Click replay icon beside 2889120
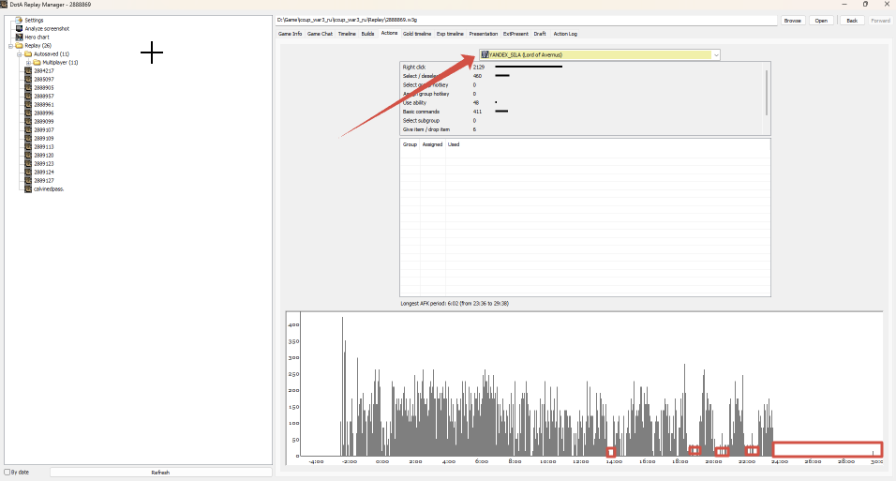The image size is (896, 481). [28, 155]
